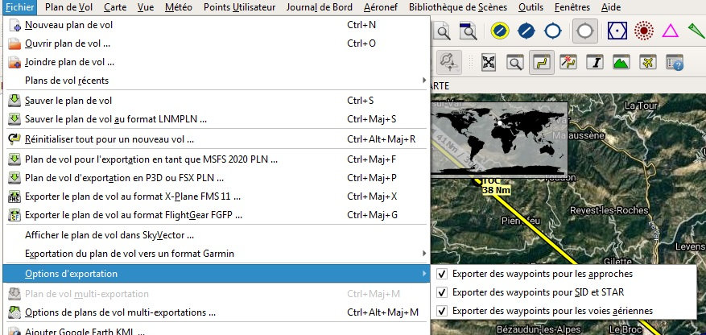
Task: Open simulator aircraft yellow plane icon
Action: (648, 62)
